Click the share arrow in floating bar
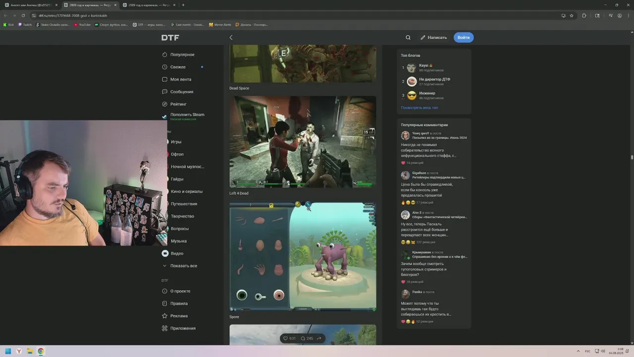Viewport: 634px width, 357px height. click(x=319, y=339)
